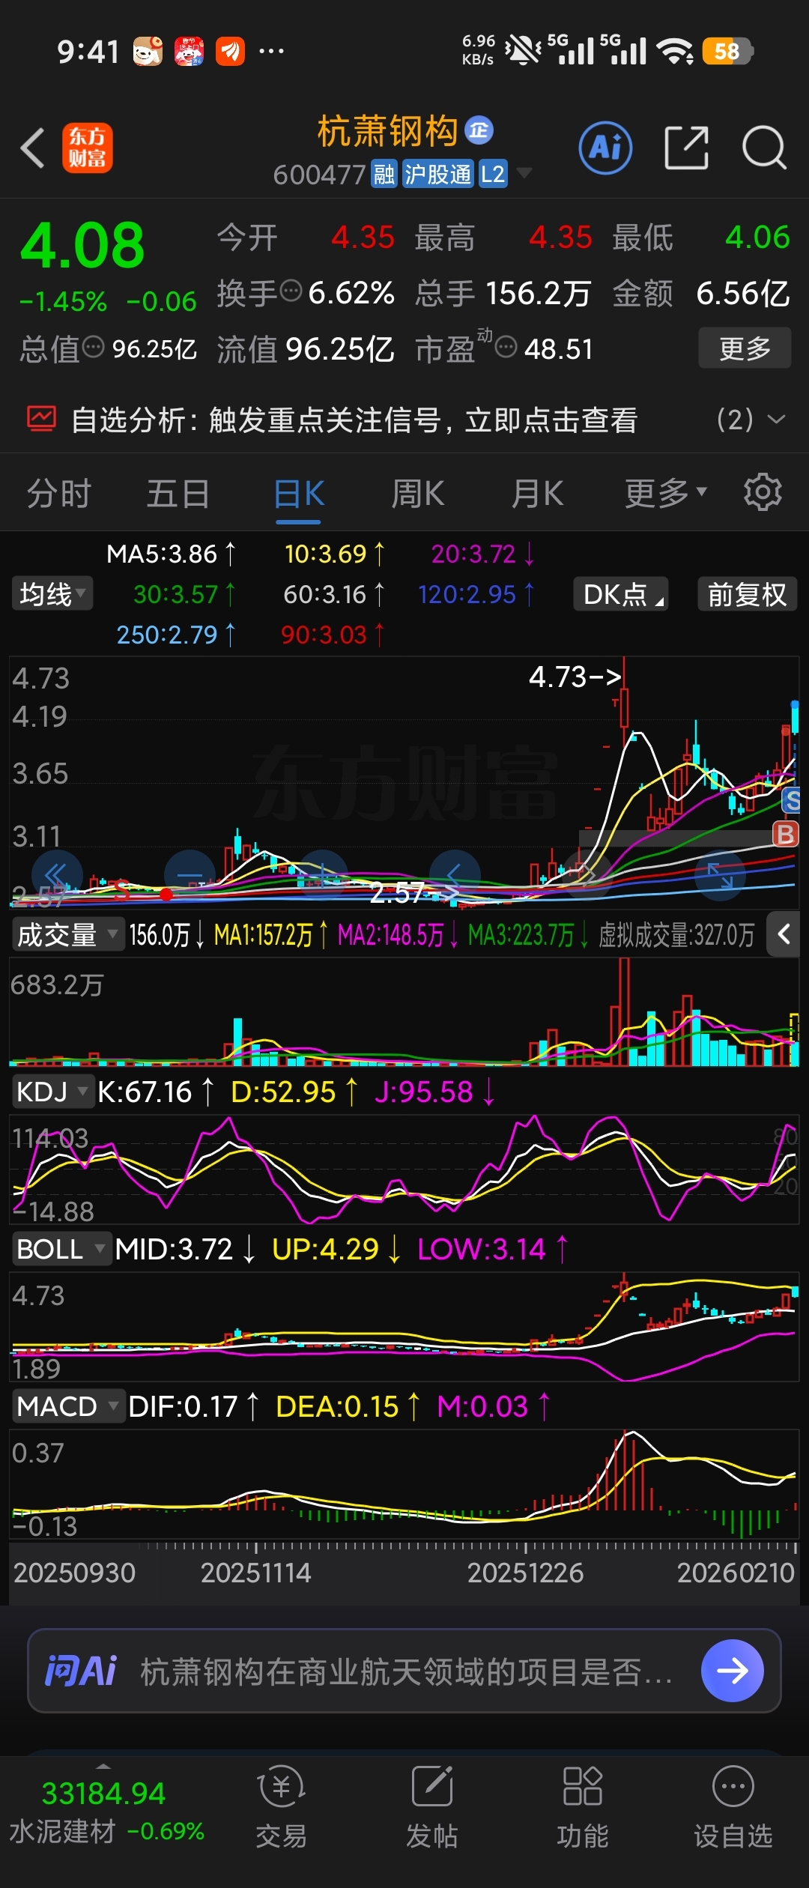Tap the 20260210 date axis label
This screenshot has width=809, height=1888.
click(736, 1573)
